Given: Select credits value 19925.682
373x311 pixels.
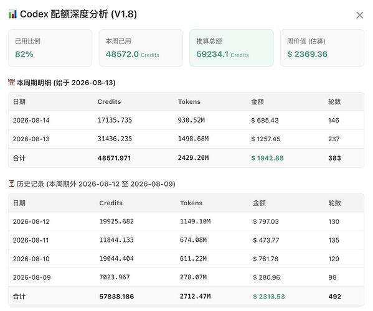Looking at the screenshot, I should tap(116, 221).
